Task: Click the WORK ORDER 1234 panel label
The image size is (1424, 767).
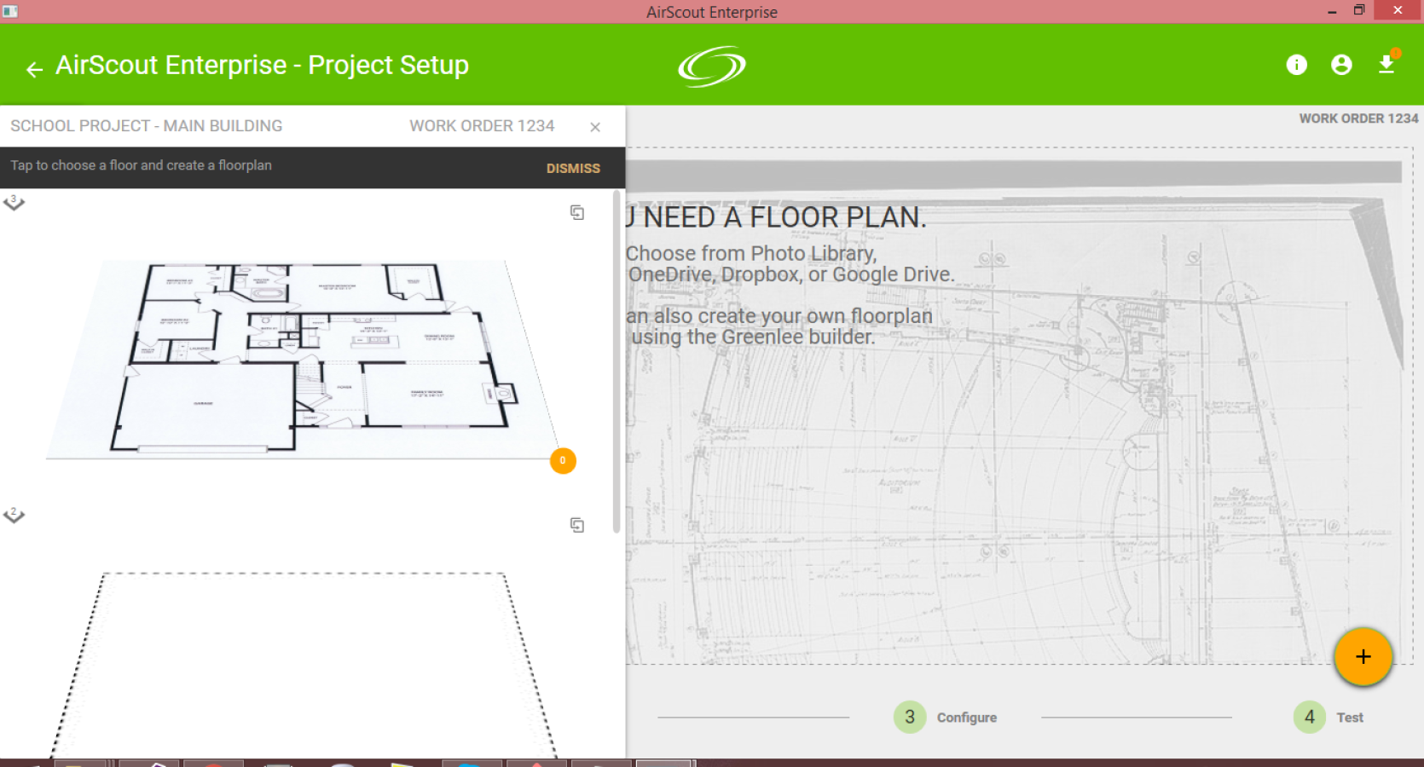Action: (x=482, y=126)
